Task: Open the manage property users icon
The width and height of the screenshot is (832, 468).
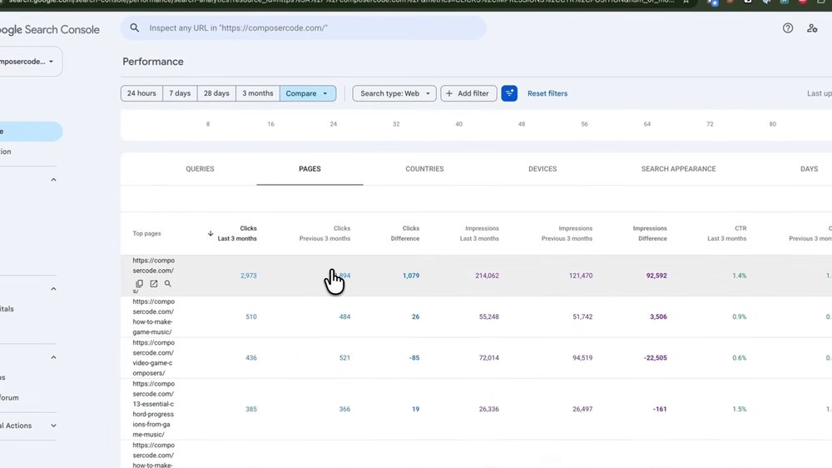Action: click(x=812, y=28)
